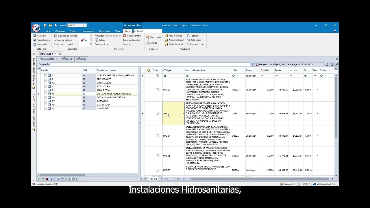Click the open folder quick-access icon
This screenshot has width=370, height=208.
(50, 25)
